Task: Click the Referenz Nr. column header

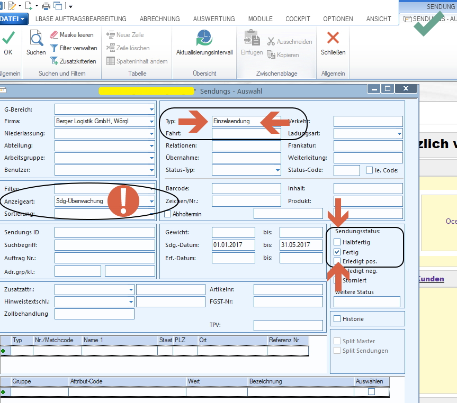Action: pos(288,340)
